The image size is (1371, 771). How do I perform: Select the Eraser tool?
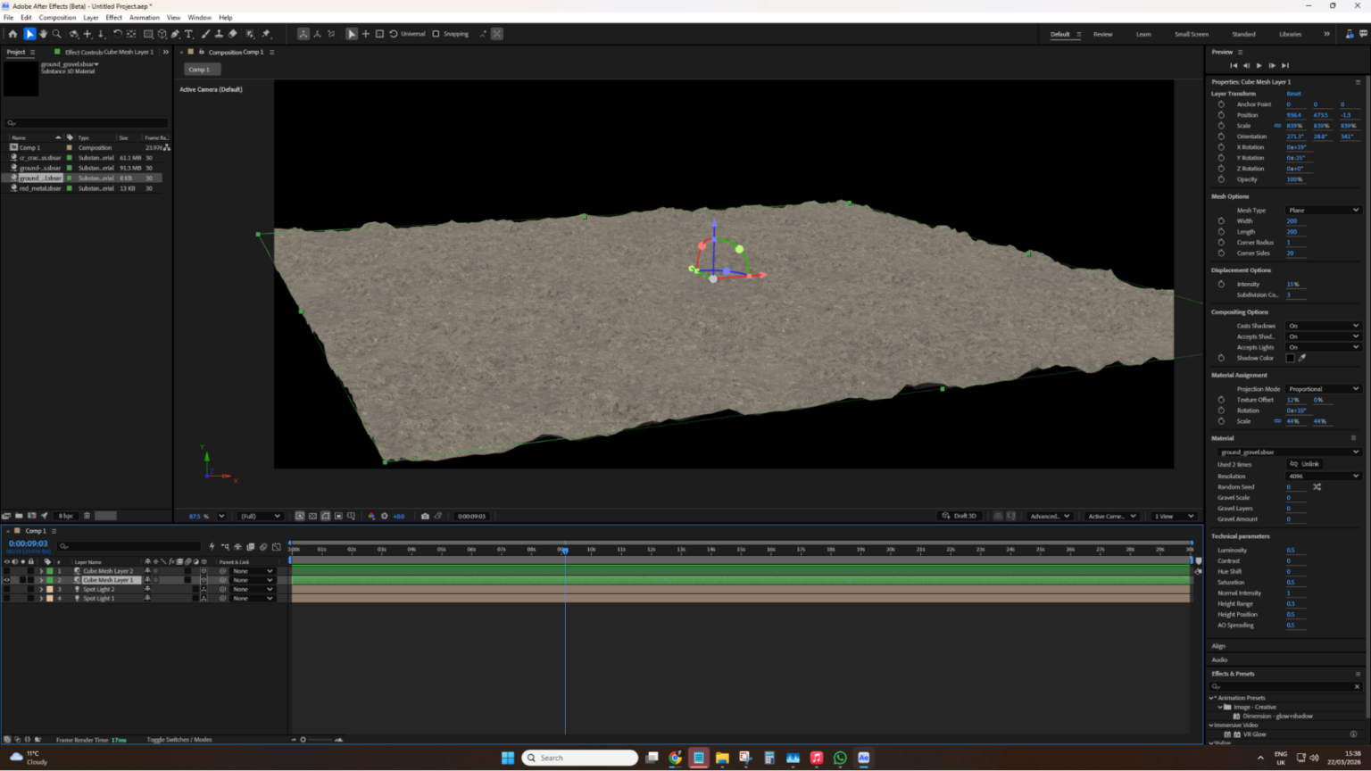tap(233, 34)
